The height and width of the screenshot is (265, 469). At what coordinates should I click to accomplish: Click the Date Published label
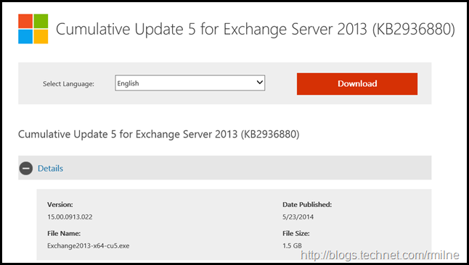[307, 205]
